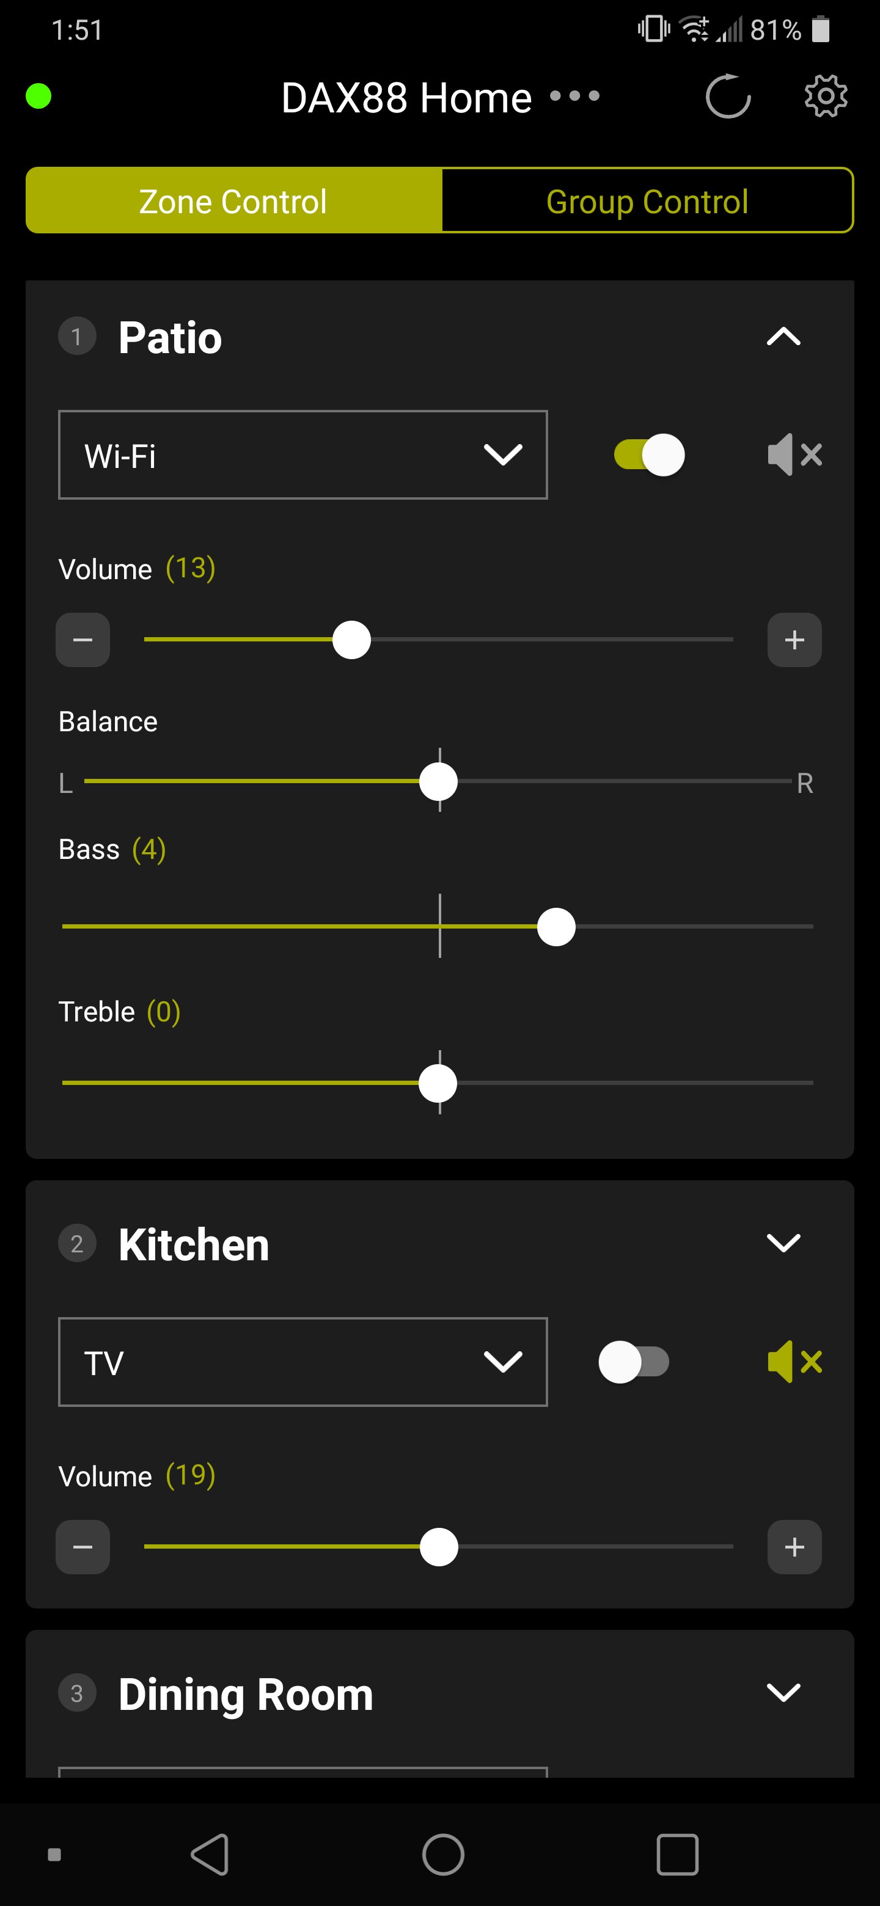Collapse the Patio zone panel
The height and width of the screenshot is (1906, 880).
coord(783,337)
